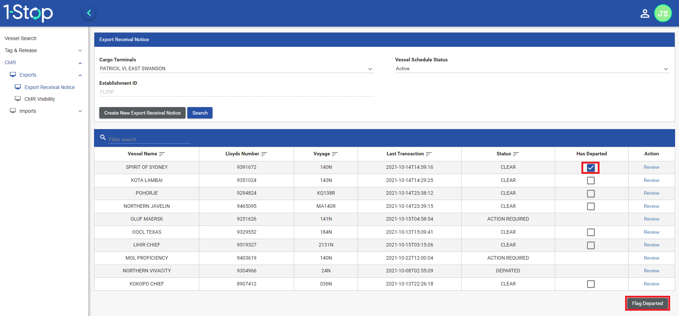This screenshot has width=679, height=316.
Task: Review the LIHIR CHIEF row
Action: pyautogui.click(x=651, y=245)
